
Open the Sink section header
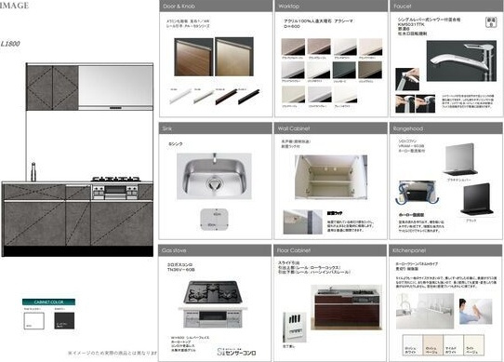(x=216, y=128)
